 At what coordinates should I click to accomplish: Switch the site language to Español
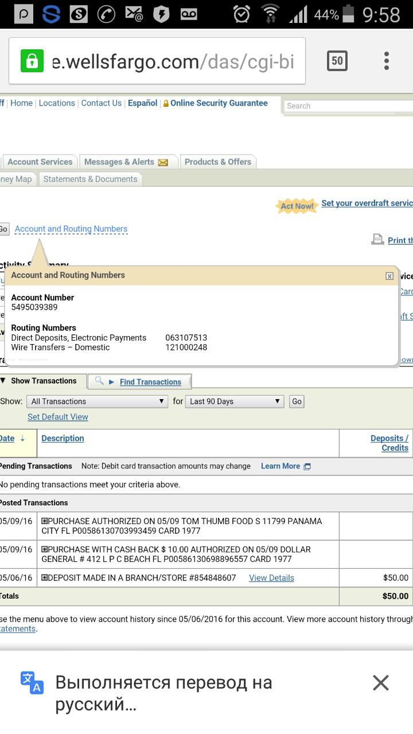click(142, 103)
